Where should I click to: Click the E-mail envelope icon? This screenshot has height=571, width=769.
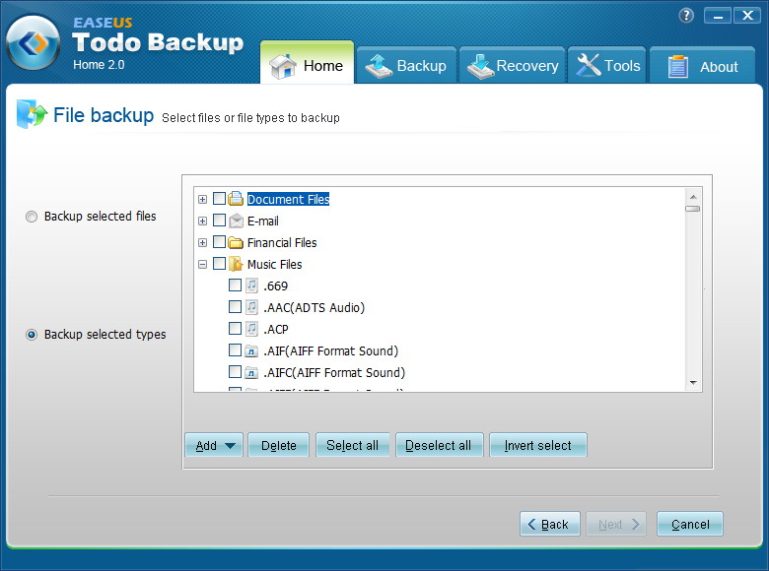tap(236, 221)
